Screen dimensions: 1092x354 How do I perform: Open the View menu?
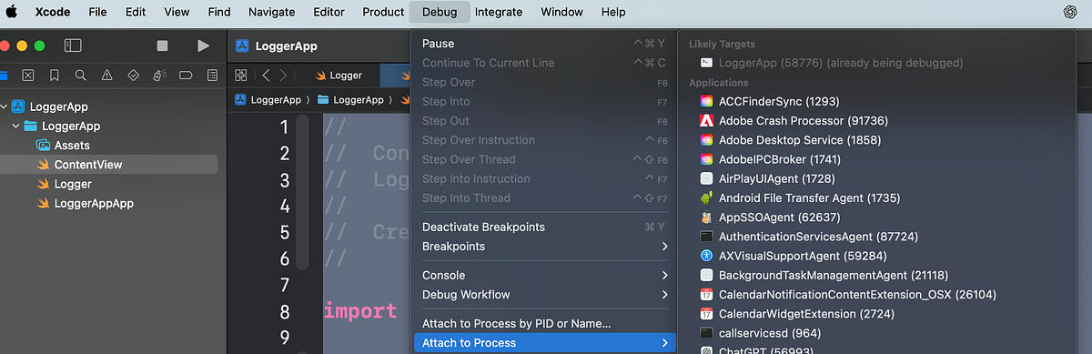(177, 12)
